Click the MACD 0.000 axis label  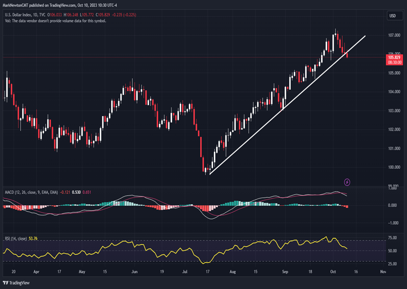tap(392, 205)
